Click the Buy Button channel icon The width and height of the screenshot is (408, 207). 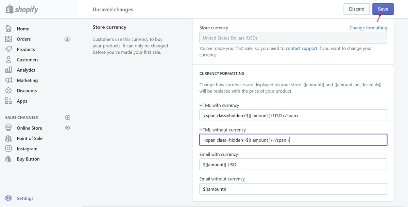pyautogui.click(x=8, y=159)
